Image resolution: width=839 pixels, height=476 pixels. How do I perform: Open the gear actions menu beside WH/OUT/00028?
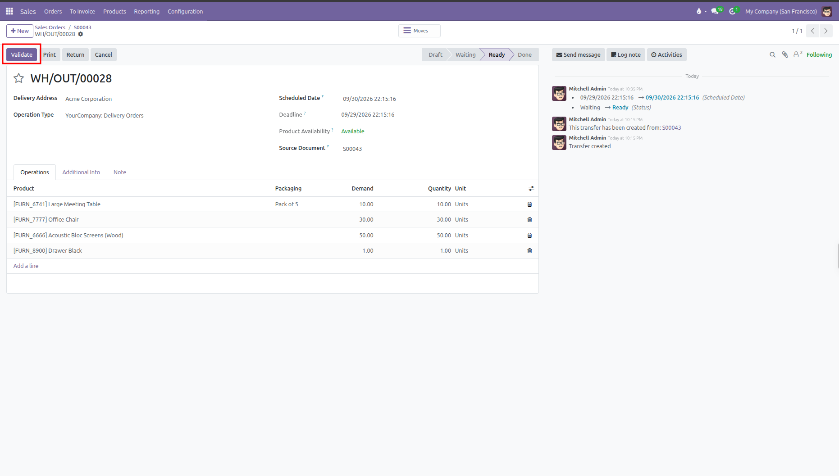point(81,34)
